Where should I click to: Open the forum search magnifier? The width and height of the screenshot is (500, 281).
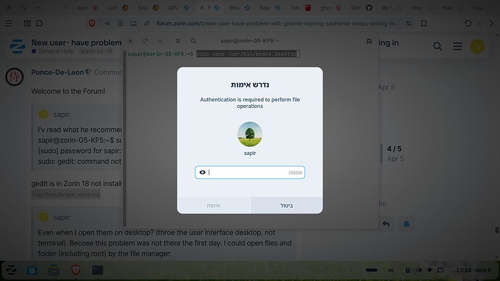pos(438,46)
